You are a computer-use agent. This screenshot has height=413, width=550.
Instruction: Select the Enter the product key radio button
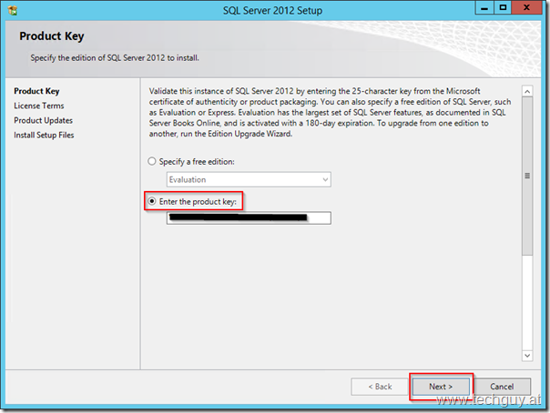(151, 201)
